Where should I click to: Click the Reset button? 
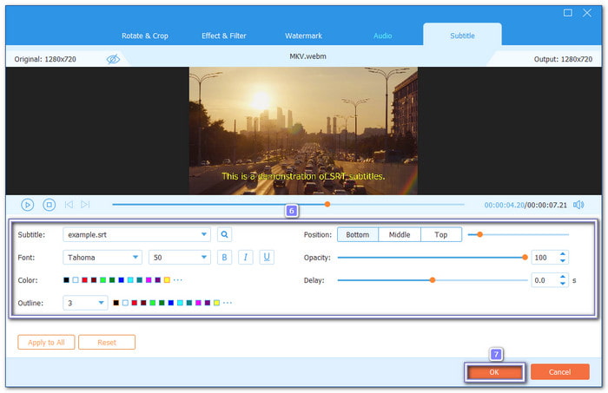(107, 343)
